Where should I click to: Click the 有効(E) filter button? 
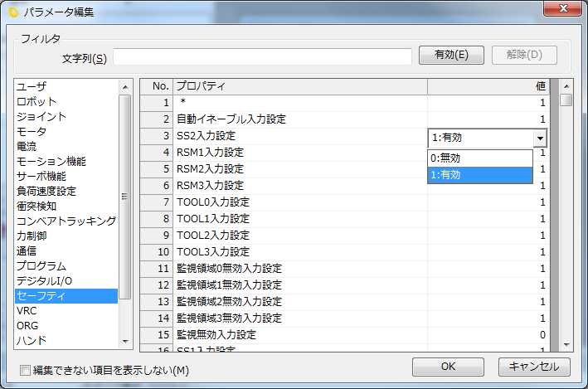click(451, 56)
